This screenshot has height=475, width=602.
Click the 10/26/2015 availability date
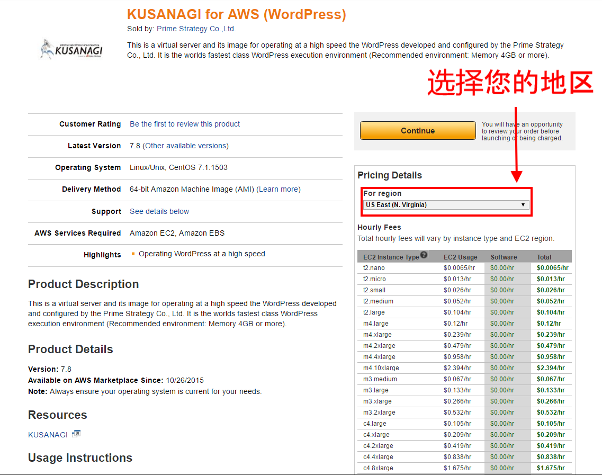185,381
